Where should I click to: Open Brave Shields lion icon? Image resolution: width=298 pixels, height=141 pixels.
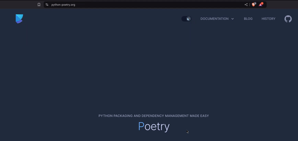pos(254,4)
